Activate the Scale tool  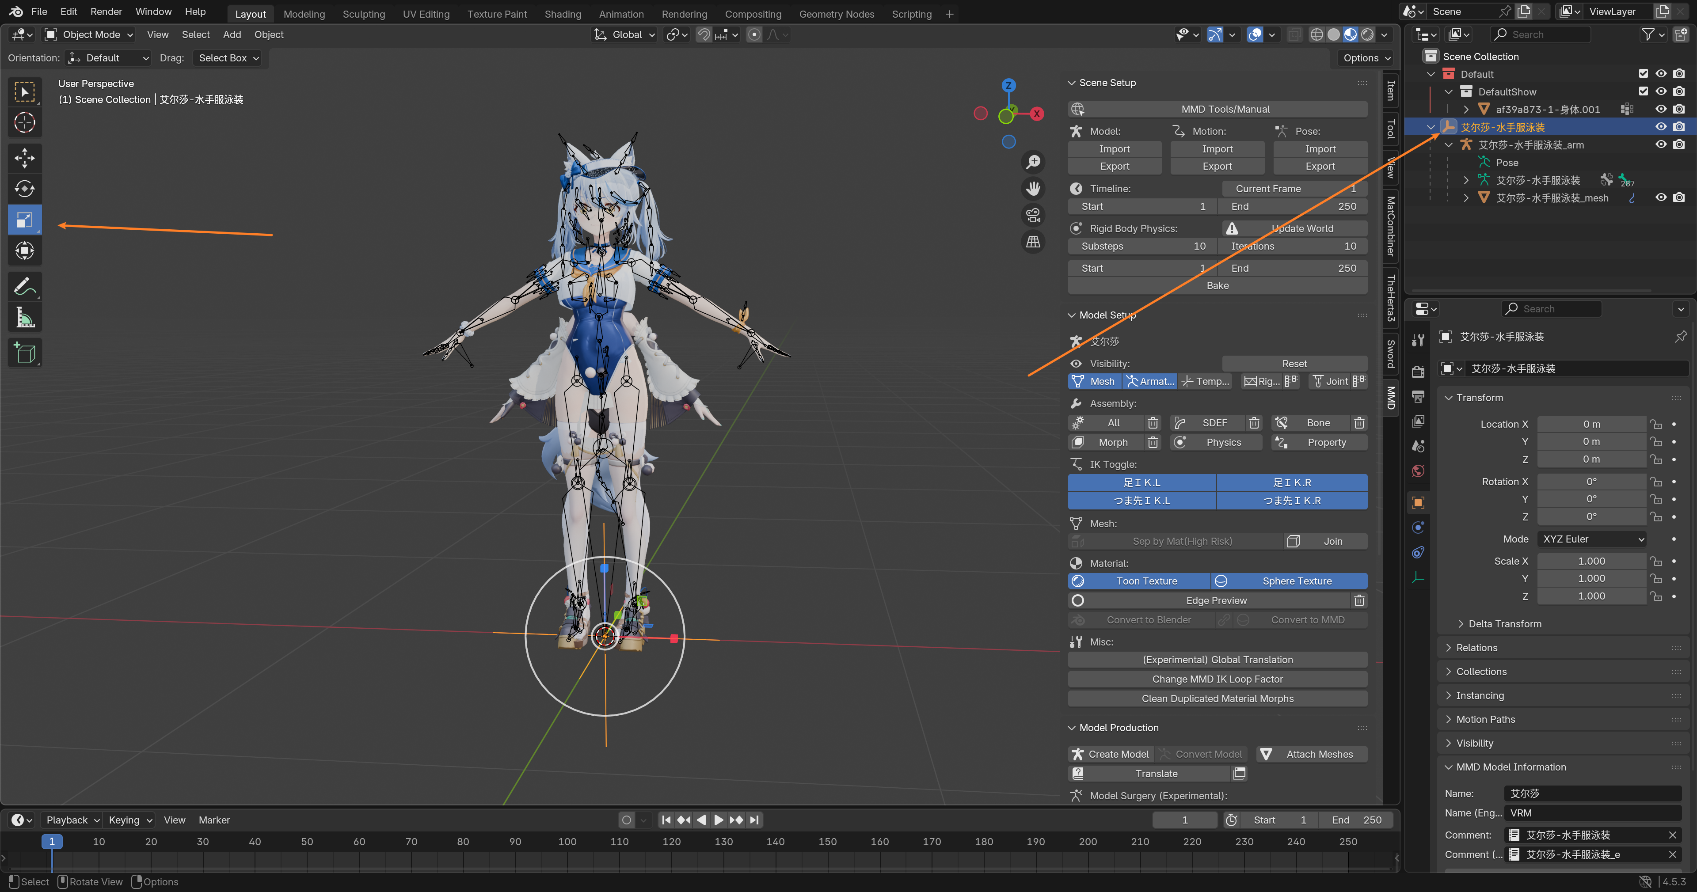click(x=24, y=220)
